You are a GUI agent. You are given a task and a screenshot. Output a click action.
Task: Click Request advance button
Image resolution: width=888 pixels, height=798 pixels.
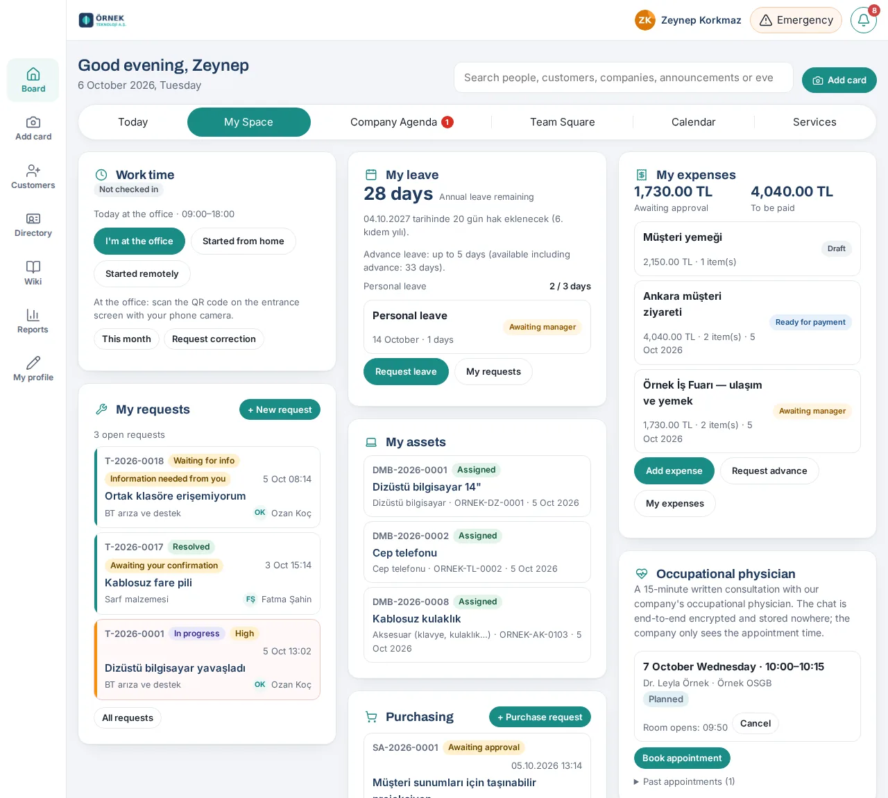(769, 471)
